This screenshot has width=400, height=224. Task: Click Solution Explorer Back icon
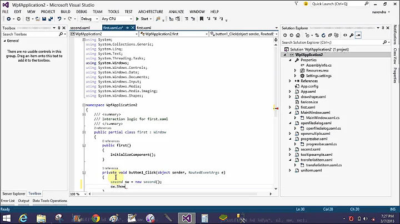point(285,35)
